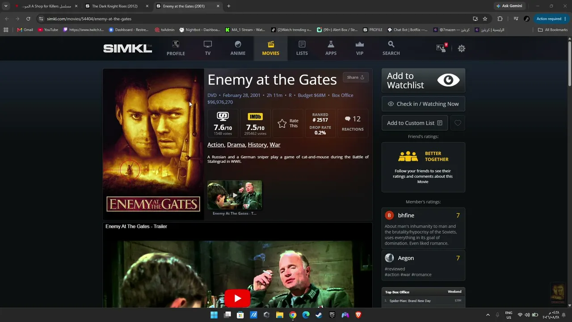This screenshot has height=322, width=572.
Task: Open member bhfine's profile
Action: (x=406, y=216)
